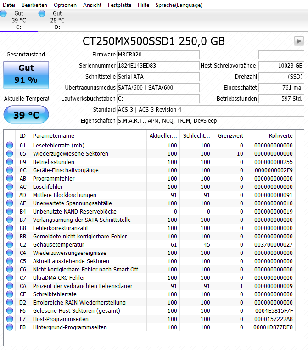Click the status icon for Verlangsamung der SATA-Schnittstelle
Viewport: 308px width, 350px height.
[10, 220]
